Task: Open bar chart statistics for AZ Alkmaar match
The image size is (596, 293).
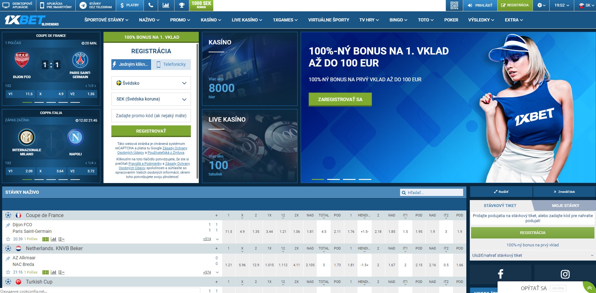Action: 54,272
